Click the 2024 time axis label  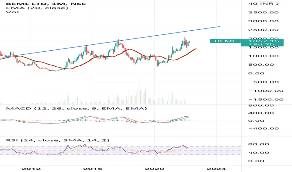(x=216, y=169)
